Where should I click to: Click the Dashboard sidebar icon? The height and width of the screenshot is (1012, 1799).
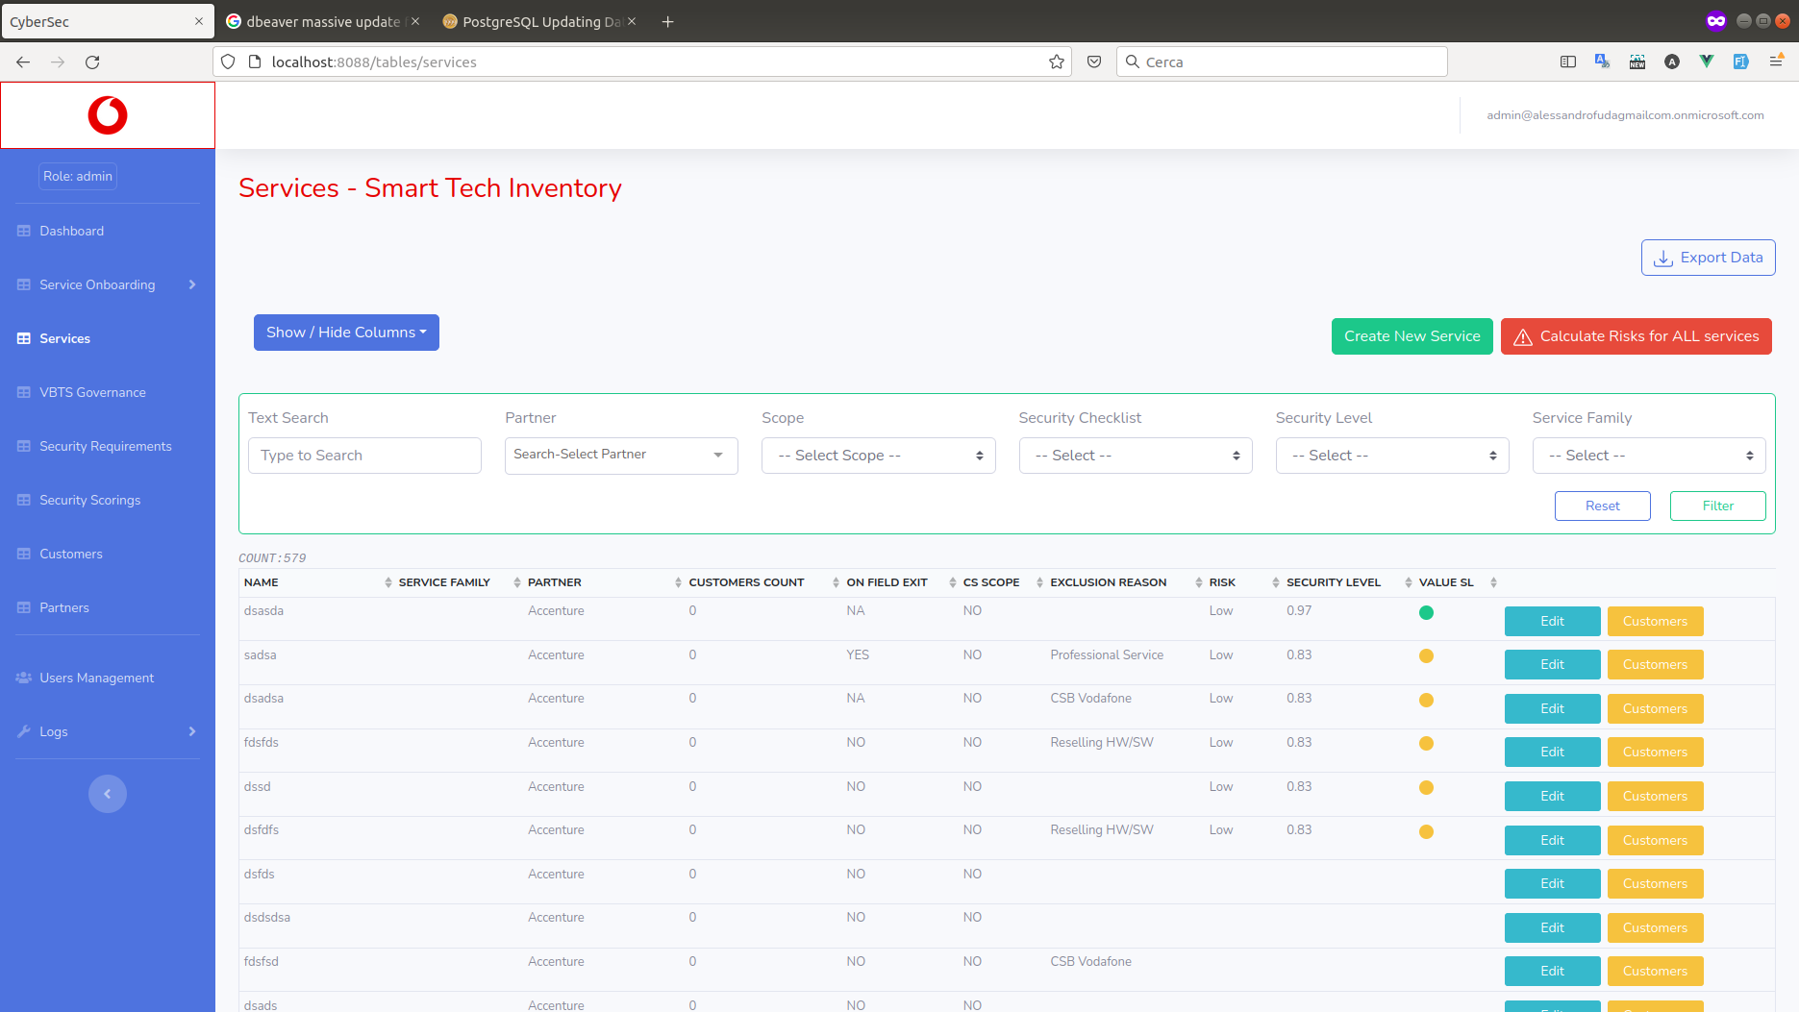[x=24, y=231]
